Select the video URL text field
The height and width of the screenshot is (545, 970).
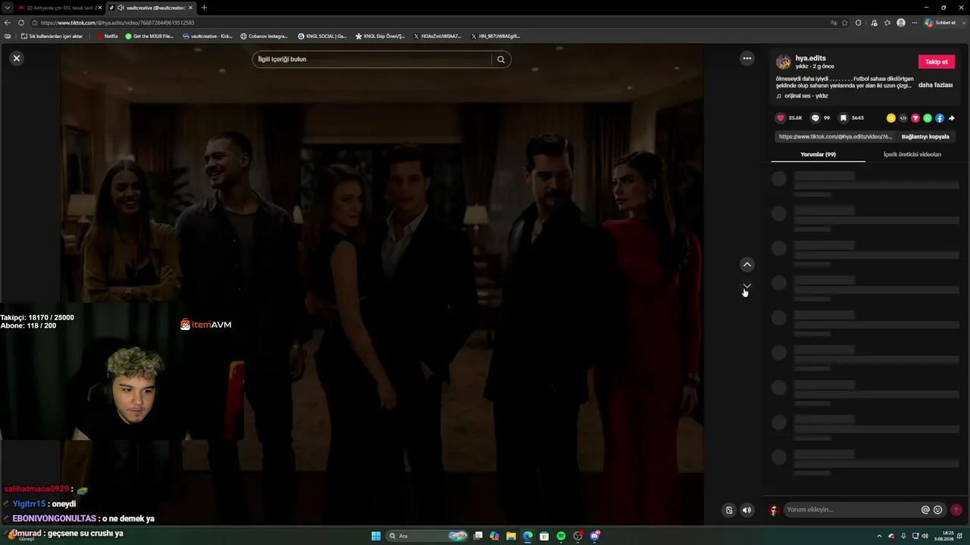coord(836,137)
